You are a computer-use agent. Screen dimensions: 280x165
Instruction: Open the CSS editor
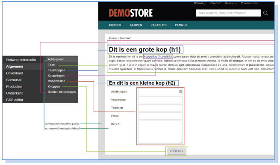coord(15,100)
